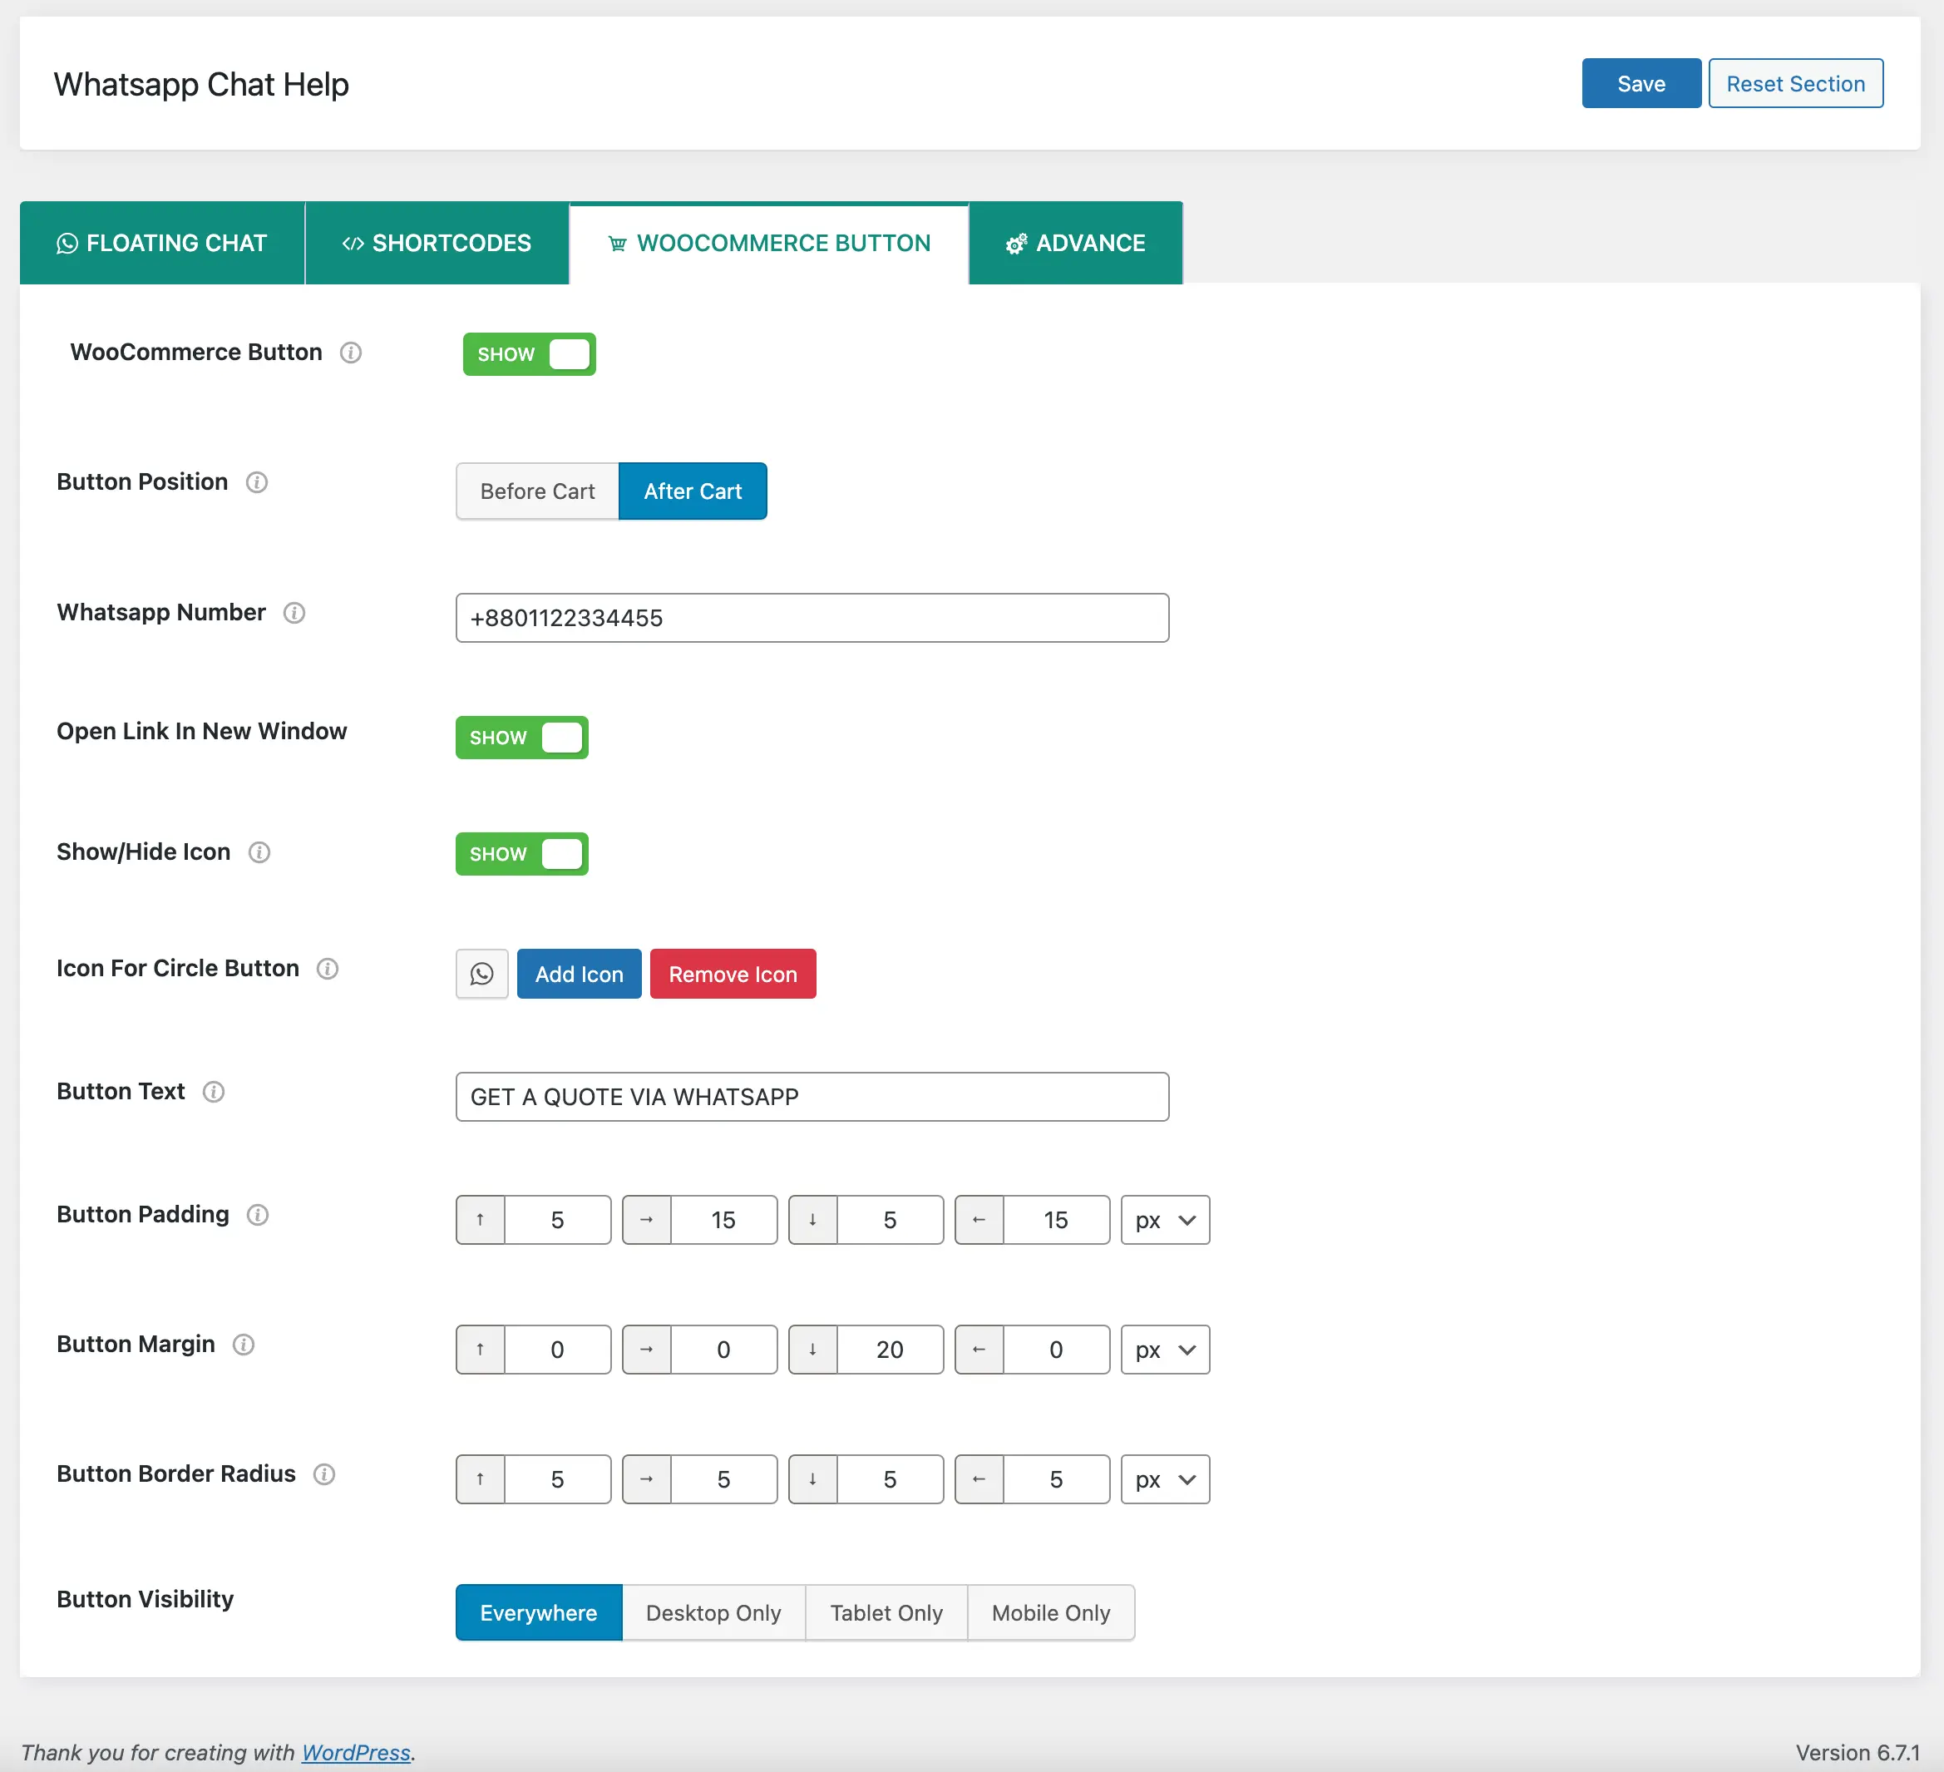
Task: Set visibility to Desktop Only
Action: coord(713,1613)
